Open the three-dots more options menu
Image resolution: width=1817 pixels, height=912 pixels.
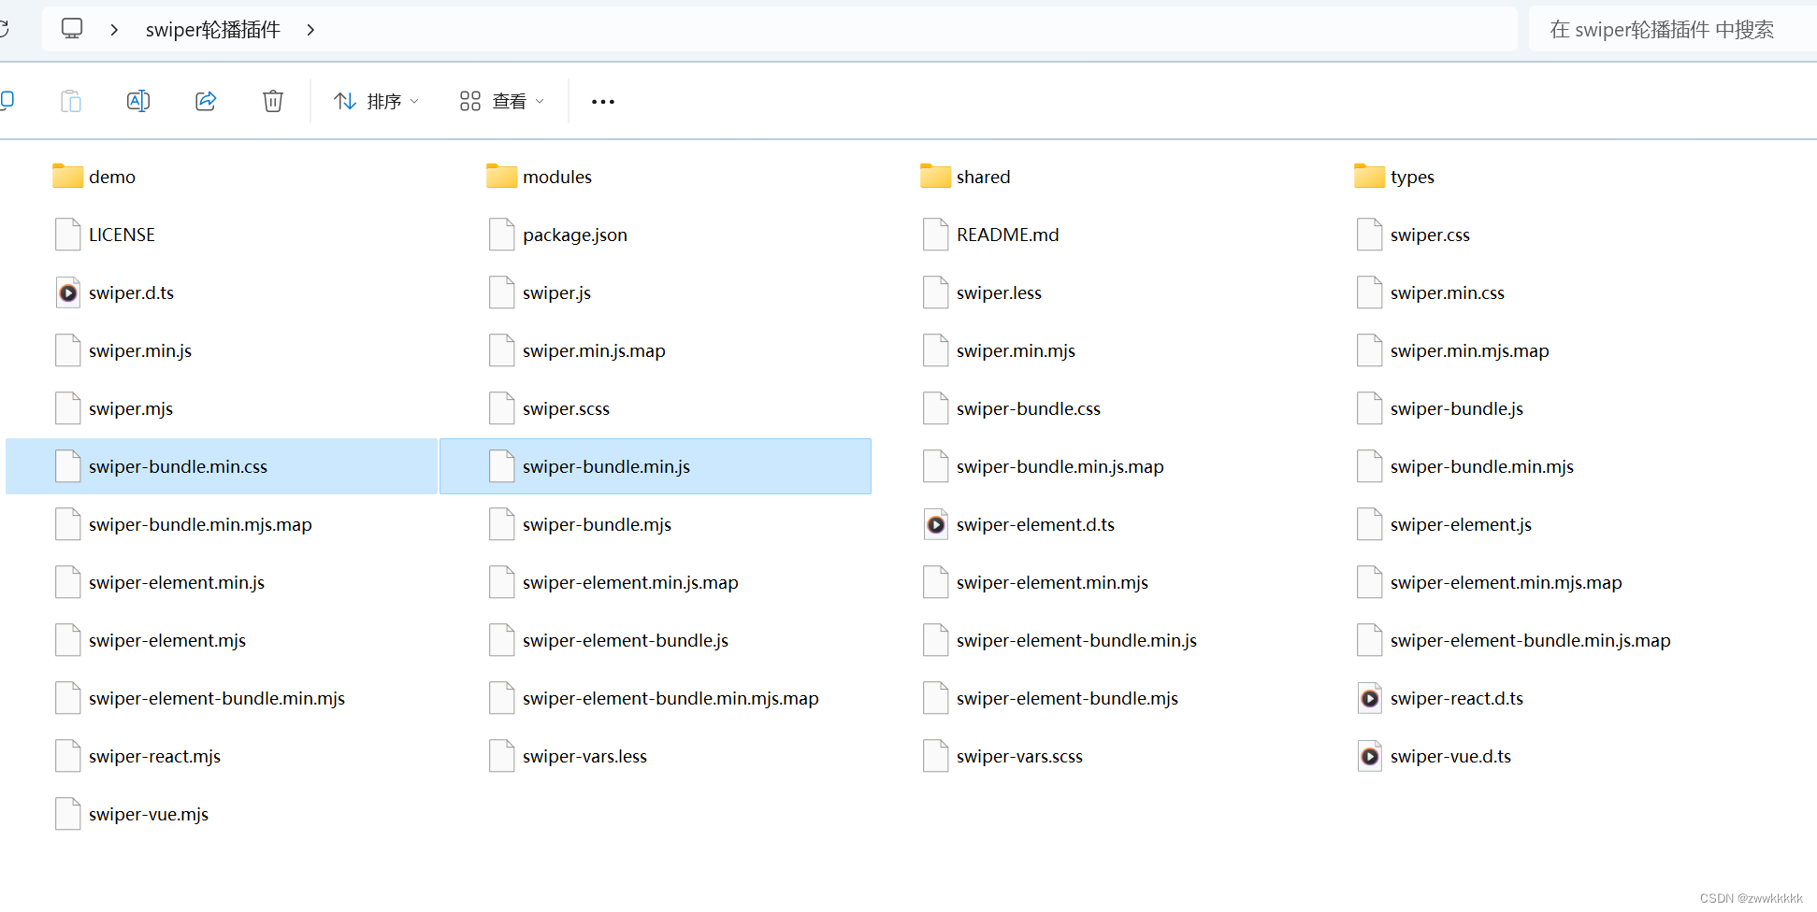pyautogui.click(x=603, y=101)
